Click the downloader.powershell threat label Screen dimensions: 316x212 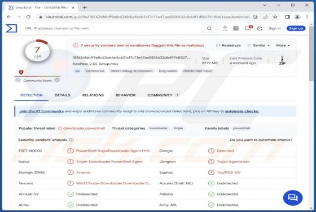pyautogui.click(x=84, y=128)
